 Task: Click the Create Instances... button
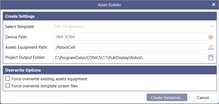point(167,97)
